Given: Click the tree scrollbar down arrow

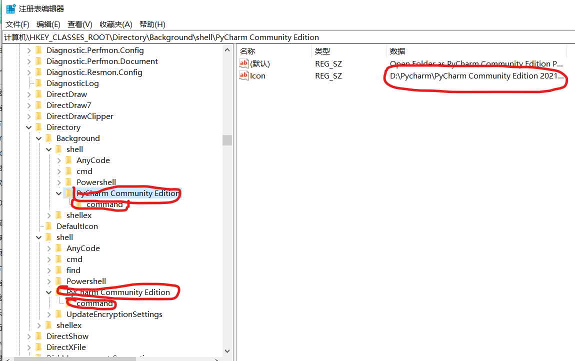Looking at the screenshot, I should (x=227, y=351).
